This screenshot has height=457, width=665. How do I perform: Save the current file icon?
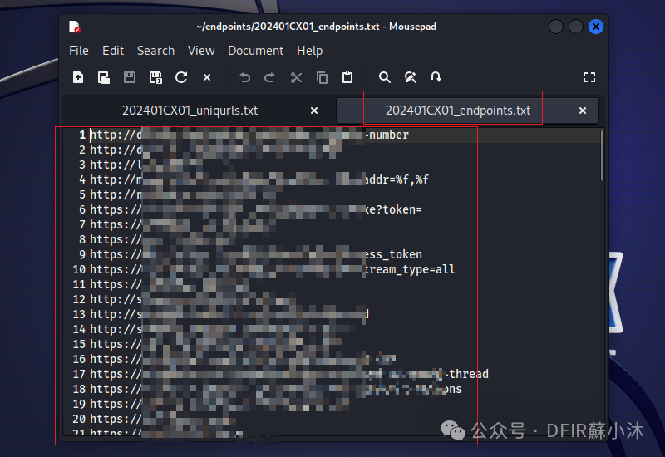(x=130, y=77)
